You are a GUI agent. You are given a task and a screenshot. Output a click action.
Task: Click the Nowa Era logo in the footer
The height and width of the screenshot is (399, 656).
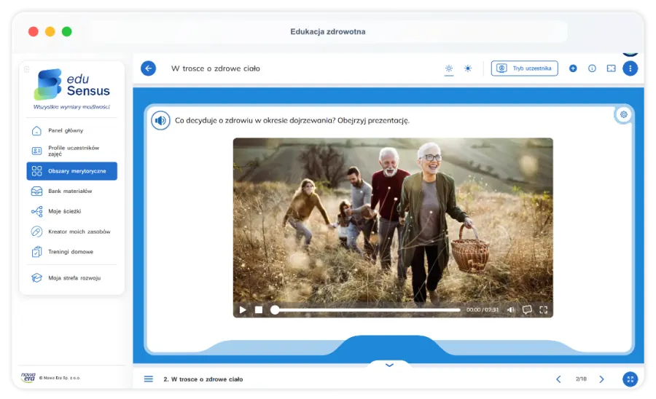tap(28, 377)
